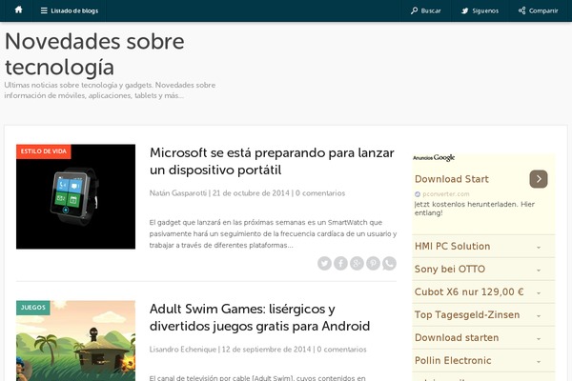The width and height of the screenshot is (572, 381).
Task: Expand the Pollin Electronic ad
Action: [x=483, y=361]
